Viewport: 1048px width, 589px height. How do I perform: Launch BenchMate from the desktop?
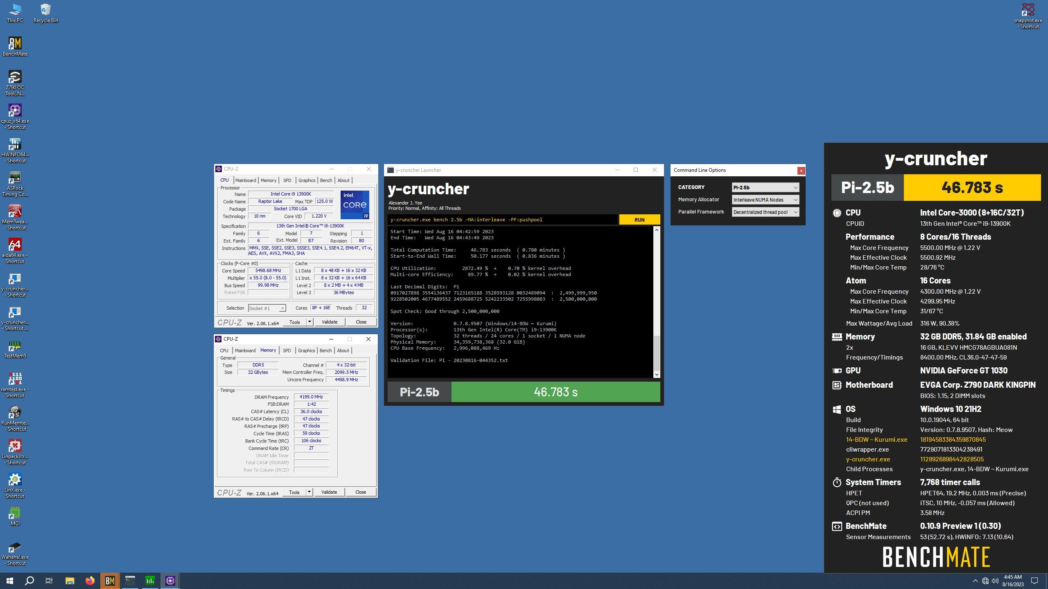click(15, 47)
